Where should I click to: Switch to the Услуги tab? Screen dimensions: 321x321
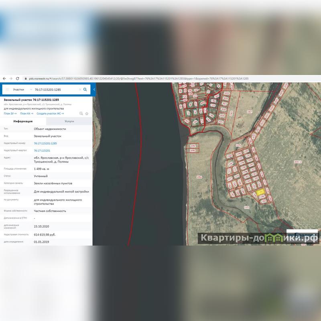coord(69,121)
